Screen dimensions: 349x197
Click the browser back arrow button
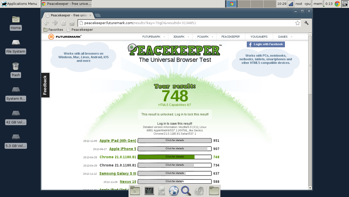coord(46,23)
